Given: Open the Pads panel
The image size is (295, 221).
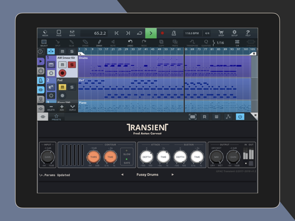Looking at the screenshot, I should coord(59,33).
